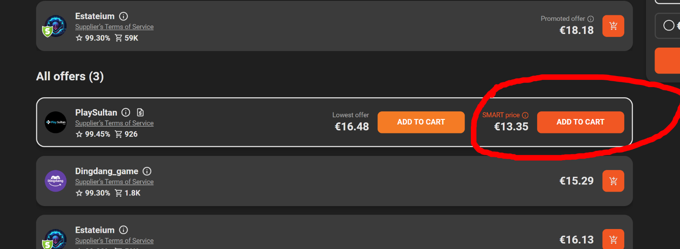Select the radio option in right panel
Image resolution: width=680 pixels, height=249 pixels.
coord(669,25)
